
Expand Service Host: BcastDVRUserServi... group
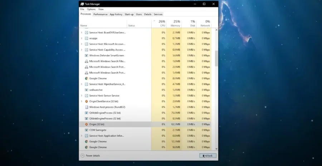tap(82, 33)
